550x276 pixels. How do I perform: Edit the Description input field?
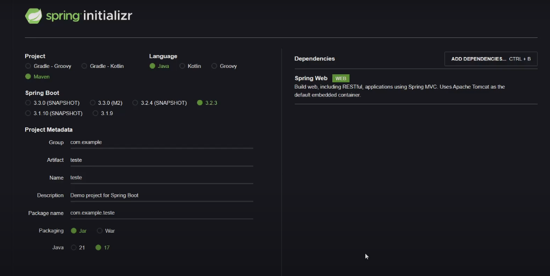click(162, 195)
